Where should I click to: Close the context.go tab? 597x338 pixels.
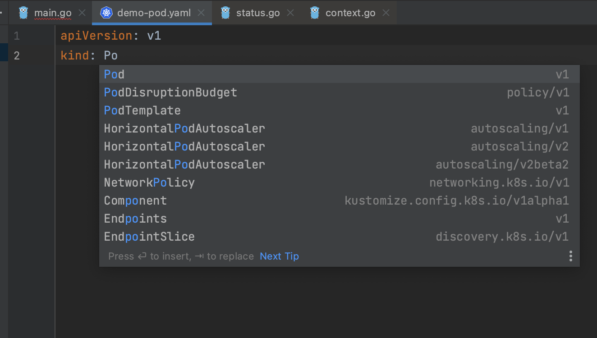coord(386,13)
